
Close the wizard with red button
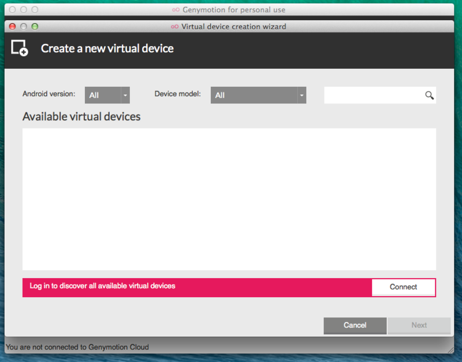tap(12, 27)
